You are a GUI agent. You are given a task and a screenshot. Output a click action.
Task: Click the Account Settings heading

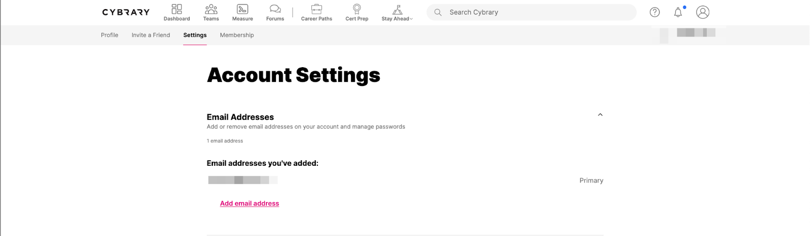click(x=294, y=75)
